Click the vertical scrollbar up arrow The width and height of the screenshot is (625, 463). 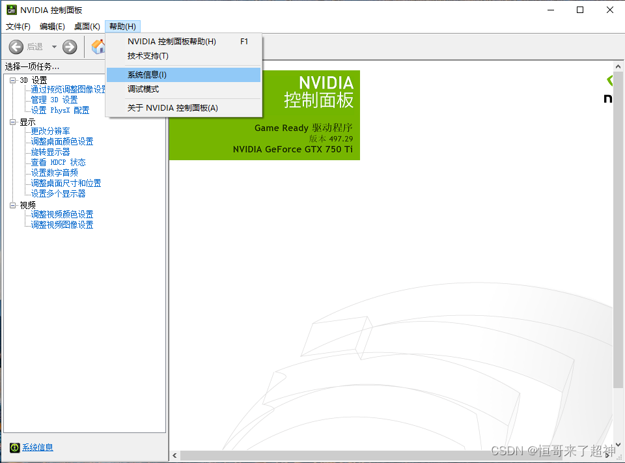pyautogui.click(x=618, y=66)
